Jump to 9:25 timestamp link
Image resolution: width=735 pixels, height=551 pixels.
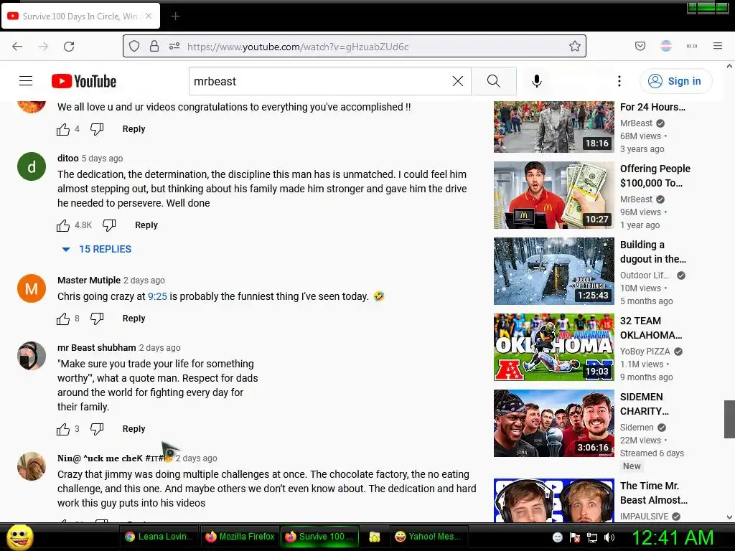tap(157, 296)
